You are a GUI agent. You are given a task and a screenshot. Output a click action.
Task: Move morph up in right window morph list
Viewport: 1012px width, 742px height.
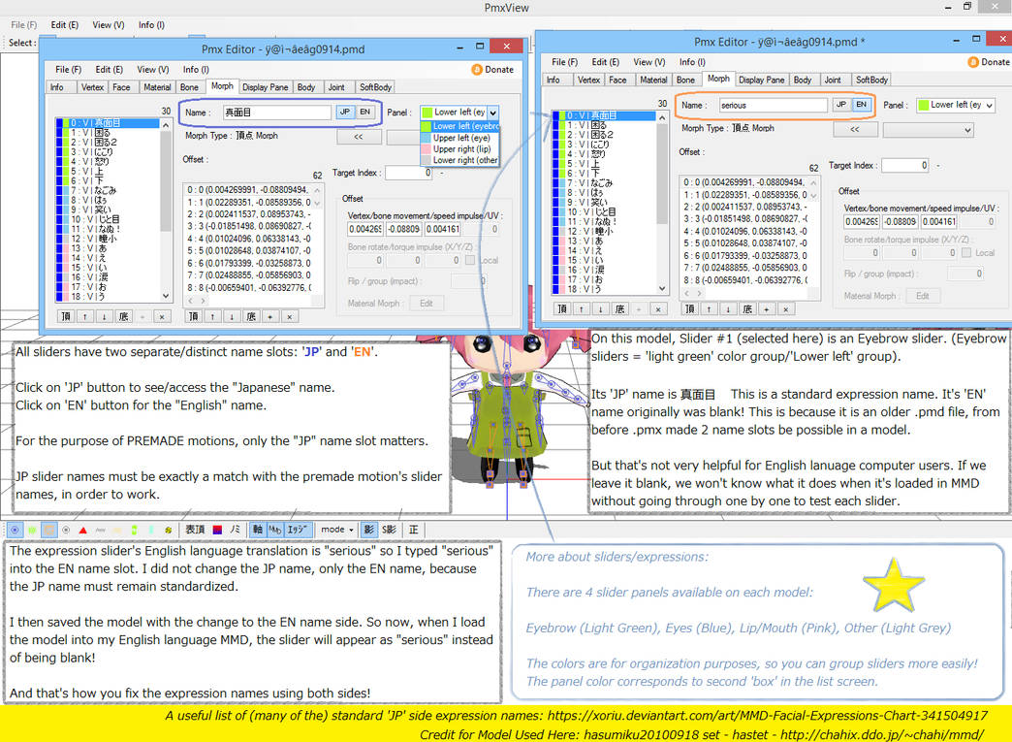(581, 309)
